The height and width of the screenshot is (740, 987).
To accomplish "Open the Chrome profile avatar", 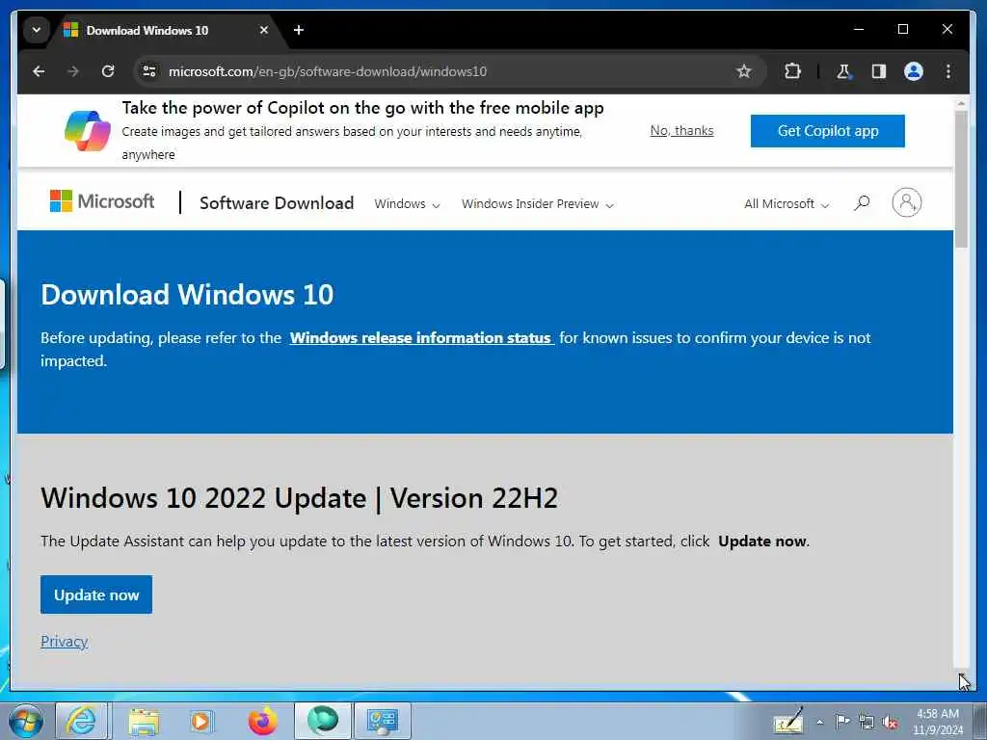I will [x=914, y=71].
